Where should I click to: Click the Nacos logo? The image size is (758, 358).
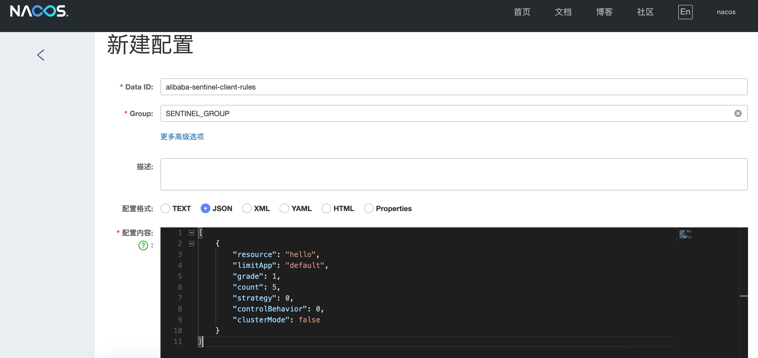click(39, 11)
